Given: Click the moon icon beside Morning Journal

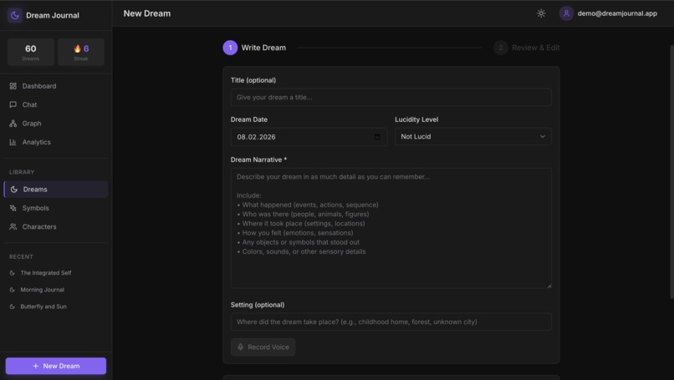Looking at the screenshot, I should [12, 290].
